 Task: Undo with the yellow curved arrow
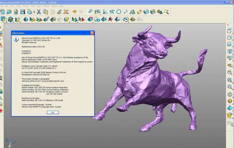(x=74, y=12)
